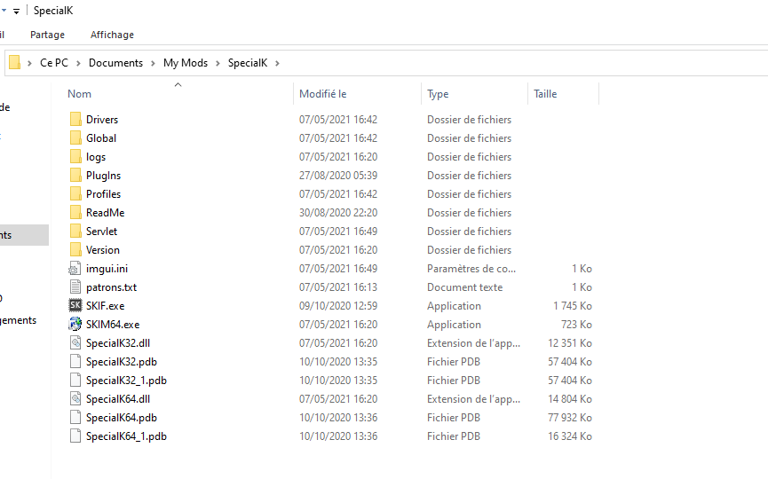Select the SpecialK32.dll file icon
The height and width of the screenshot is (479, 768).
[75, 343]
